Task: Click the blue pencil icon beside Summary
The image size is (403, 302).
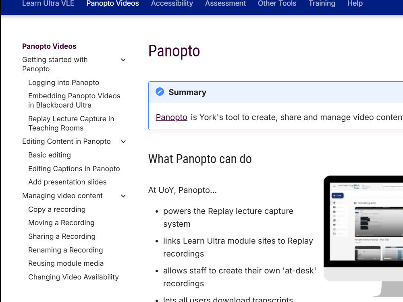Action: [x=160, y=92]
